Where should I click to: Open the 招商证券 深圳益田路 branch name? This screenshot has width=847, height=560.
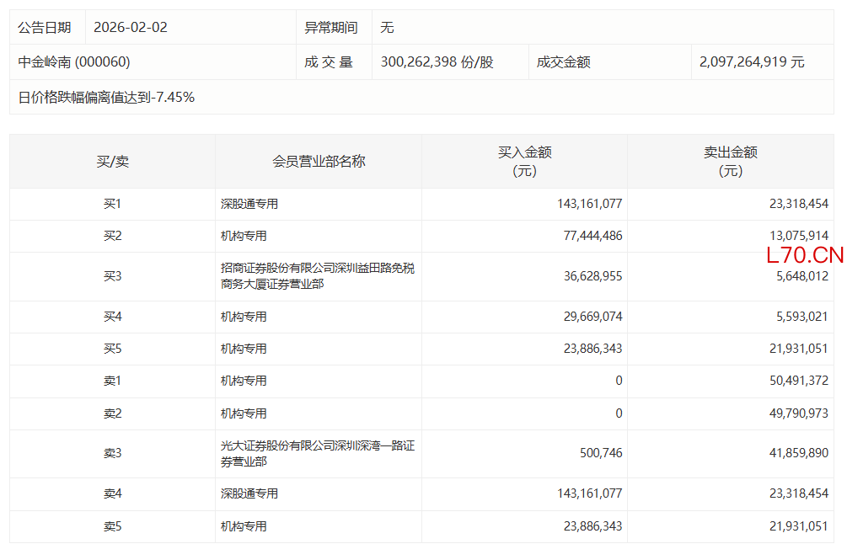coord(317,276)
